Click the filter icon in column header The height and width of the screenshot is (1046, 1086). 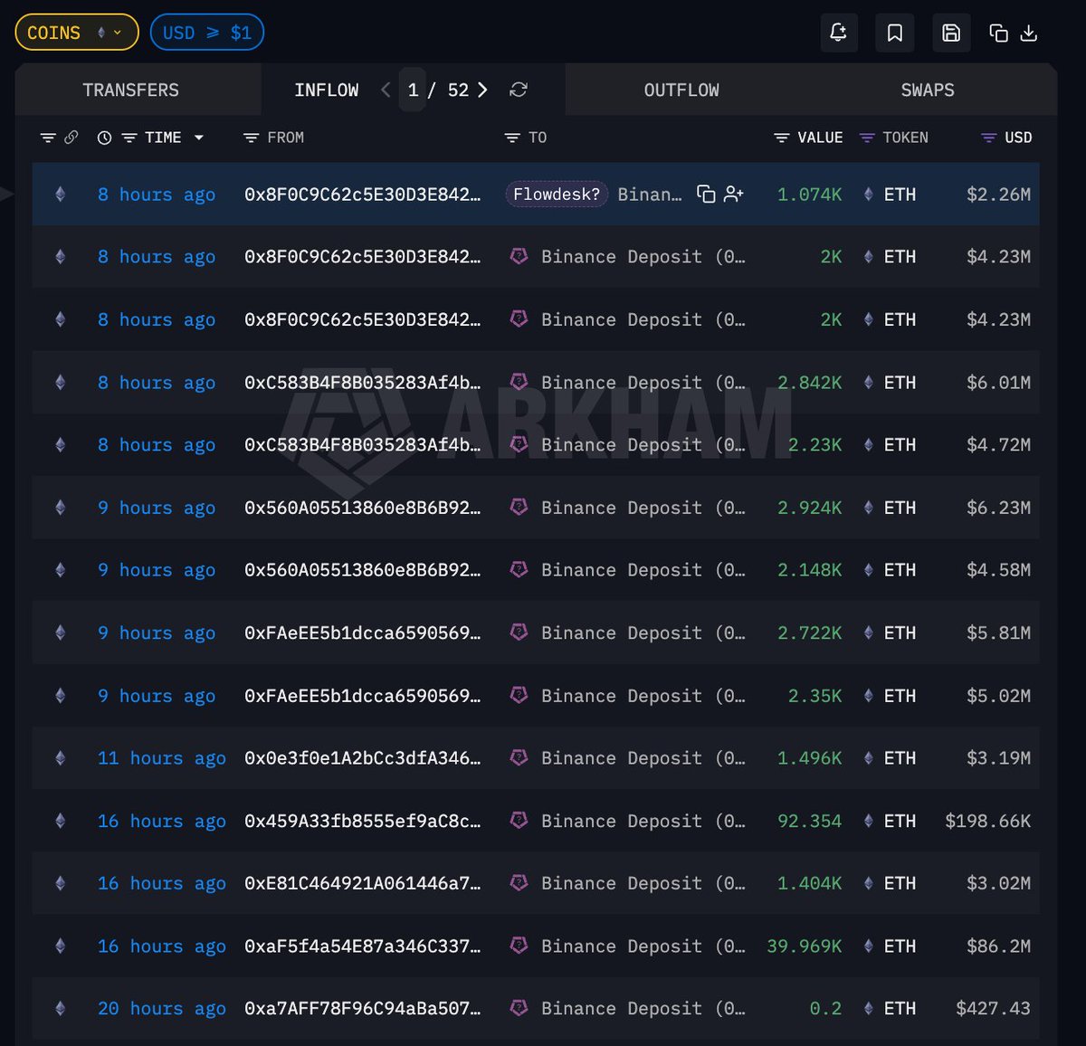click(48, 138)
